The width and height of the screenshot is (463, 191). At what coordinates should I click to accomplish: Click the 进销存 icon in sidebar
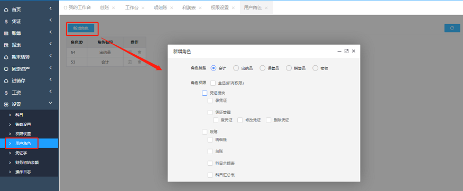click(6, 81)
